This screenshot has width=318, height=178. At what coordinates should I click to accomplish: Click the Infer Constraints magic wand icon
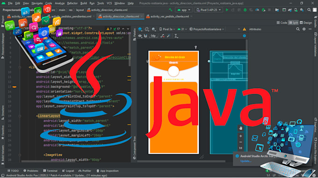(168, 36)
